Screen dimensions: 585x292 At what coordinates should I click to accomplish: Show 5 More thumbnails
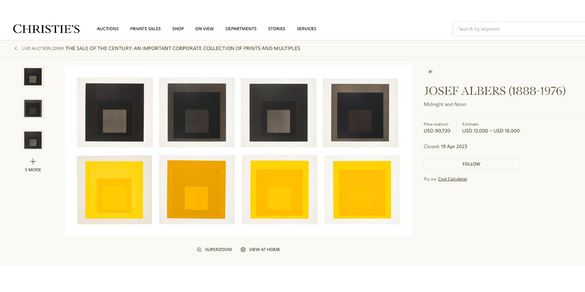pos(33,170)
